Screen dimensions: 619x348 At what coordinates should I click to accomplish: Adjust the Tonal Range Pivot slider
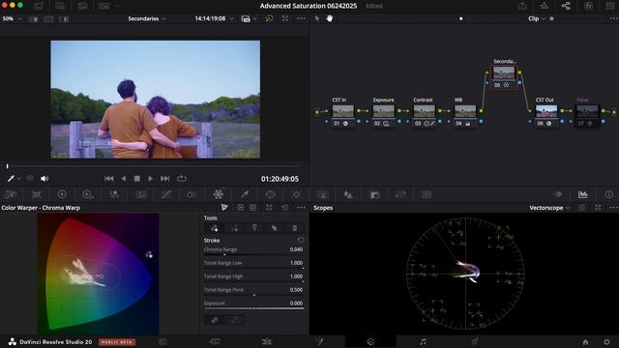tap(253, 295)
